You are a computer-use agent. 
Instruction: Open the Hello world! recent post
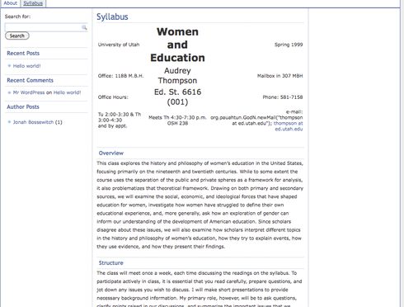26,66
